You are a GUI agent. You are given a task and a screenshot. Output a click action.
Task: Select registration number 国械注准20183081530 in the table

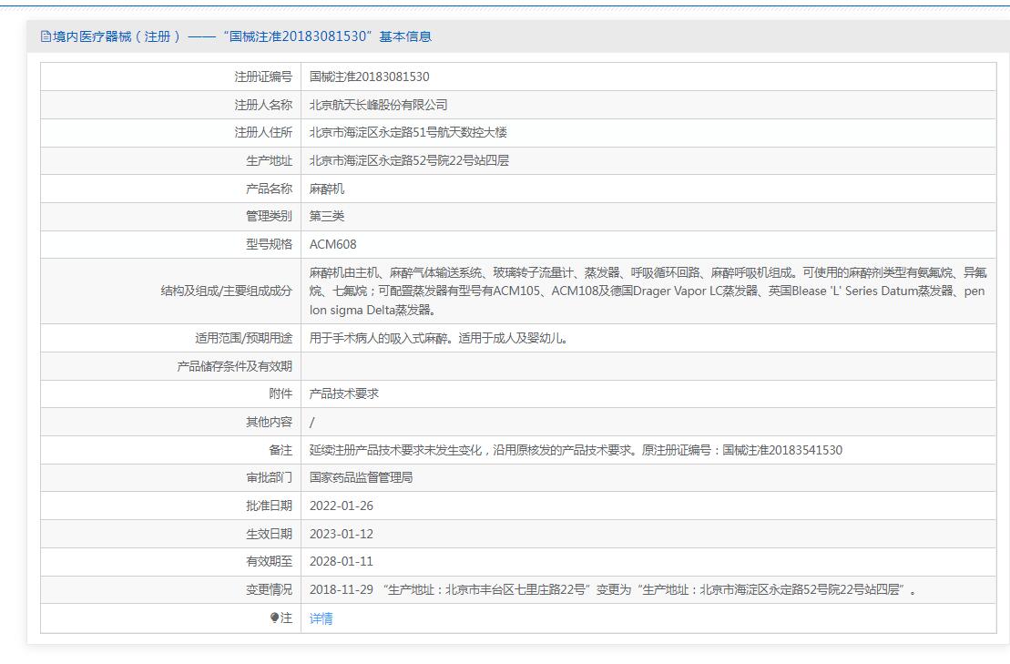pyautogui.click(x=369, y=77)
